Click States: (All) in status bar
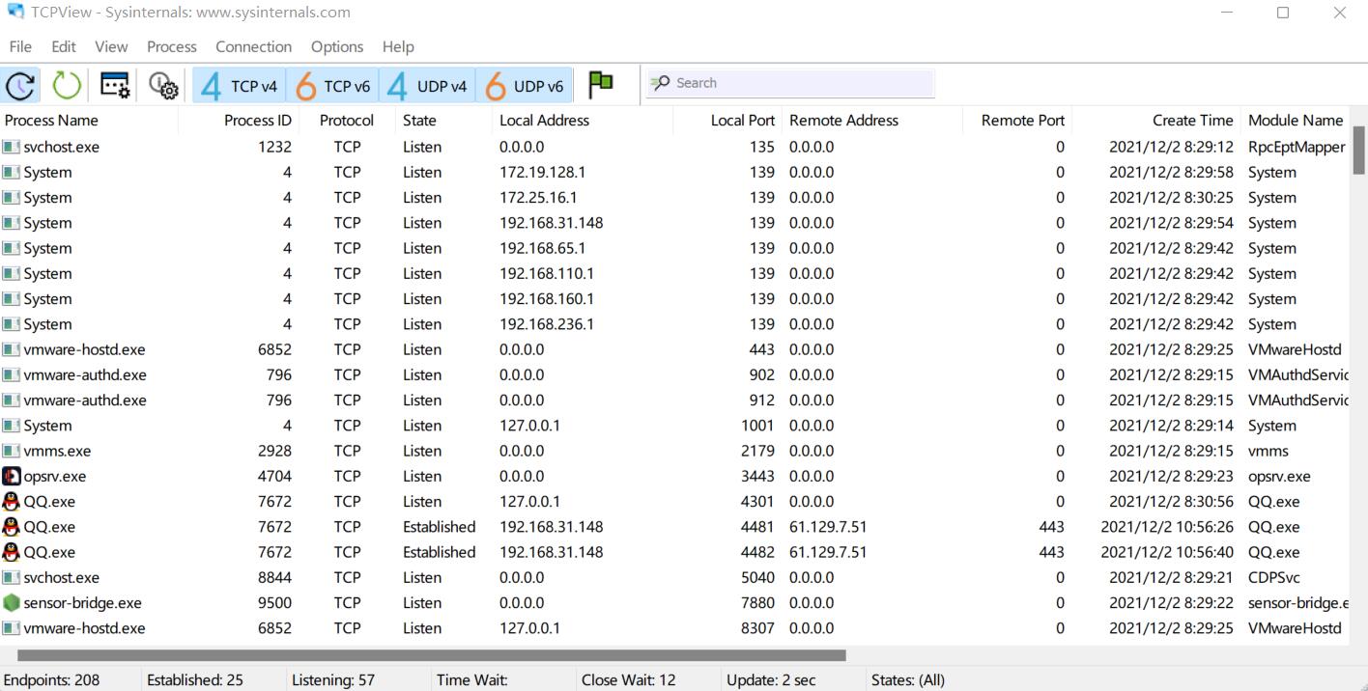 tap(908, 679)
